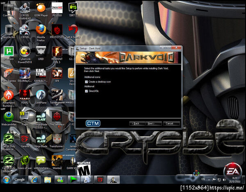246x192 pixels.
Task: Open CyberLink PowerDVD 8 icon
Action: pos(25,55)
